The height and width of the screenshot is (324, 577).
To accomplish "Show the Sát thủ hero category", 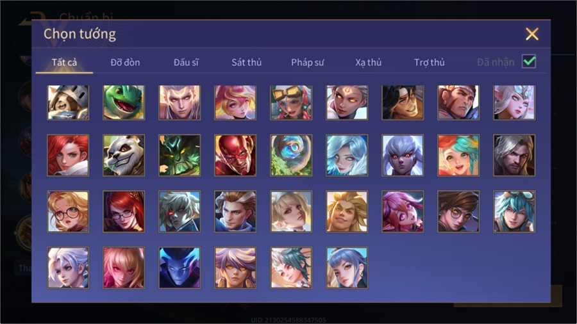I will (x=247, y=63).
